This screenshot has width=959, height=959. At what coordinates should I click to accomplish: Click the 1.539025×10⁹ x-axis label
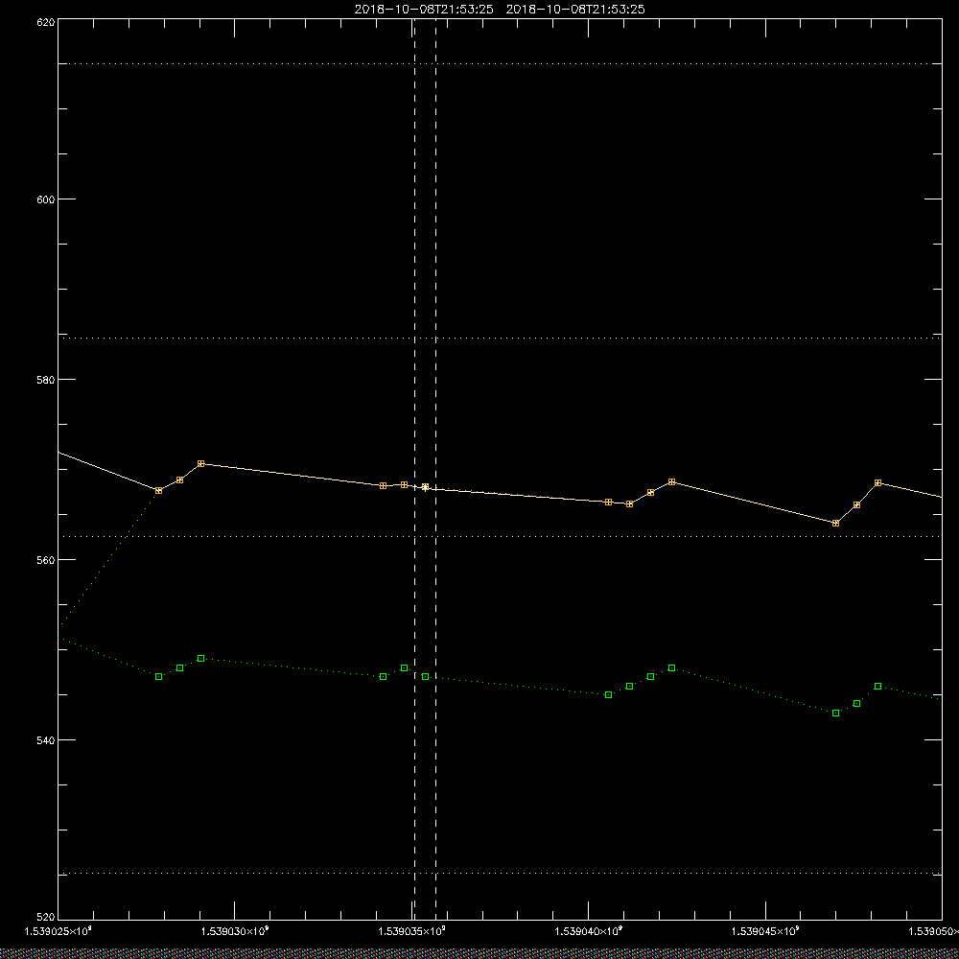point(58,931)
